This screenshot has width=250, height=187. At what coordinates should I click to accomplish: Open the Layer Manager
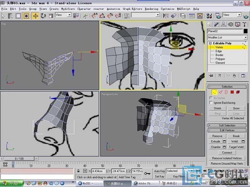click(183, 16)
